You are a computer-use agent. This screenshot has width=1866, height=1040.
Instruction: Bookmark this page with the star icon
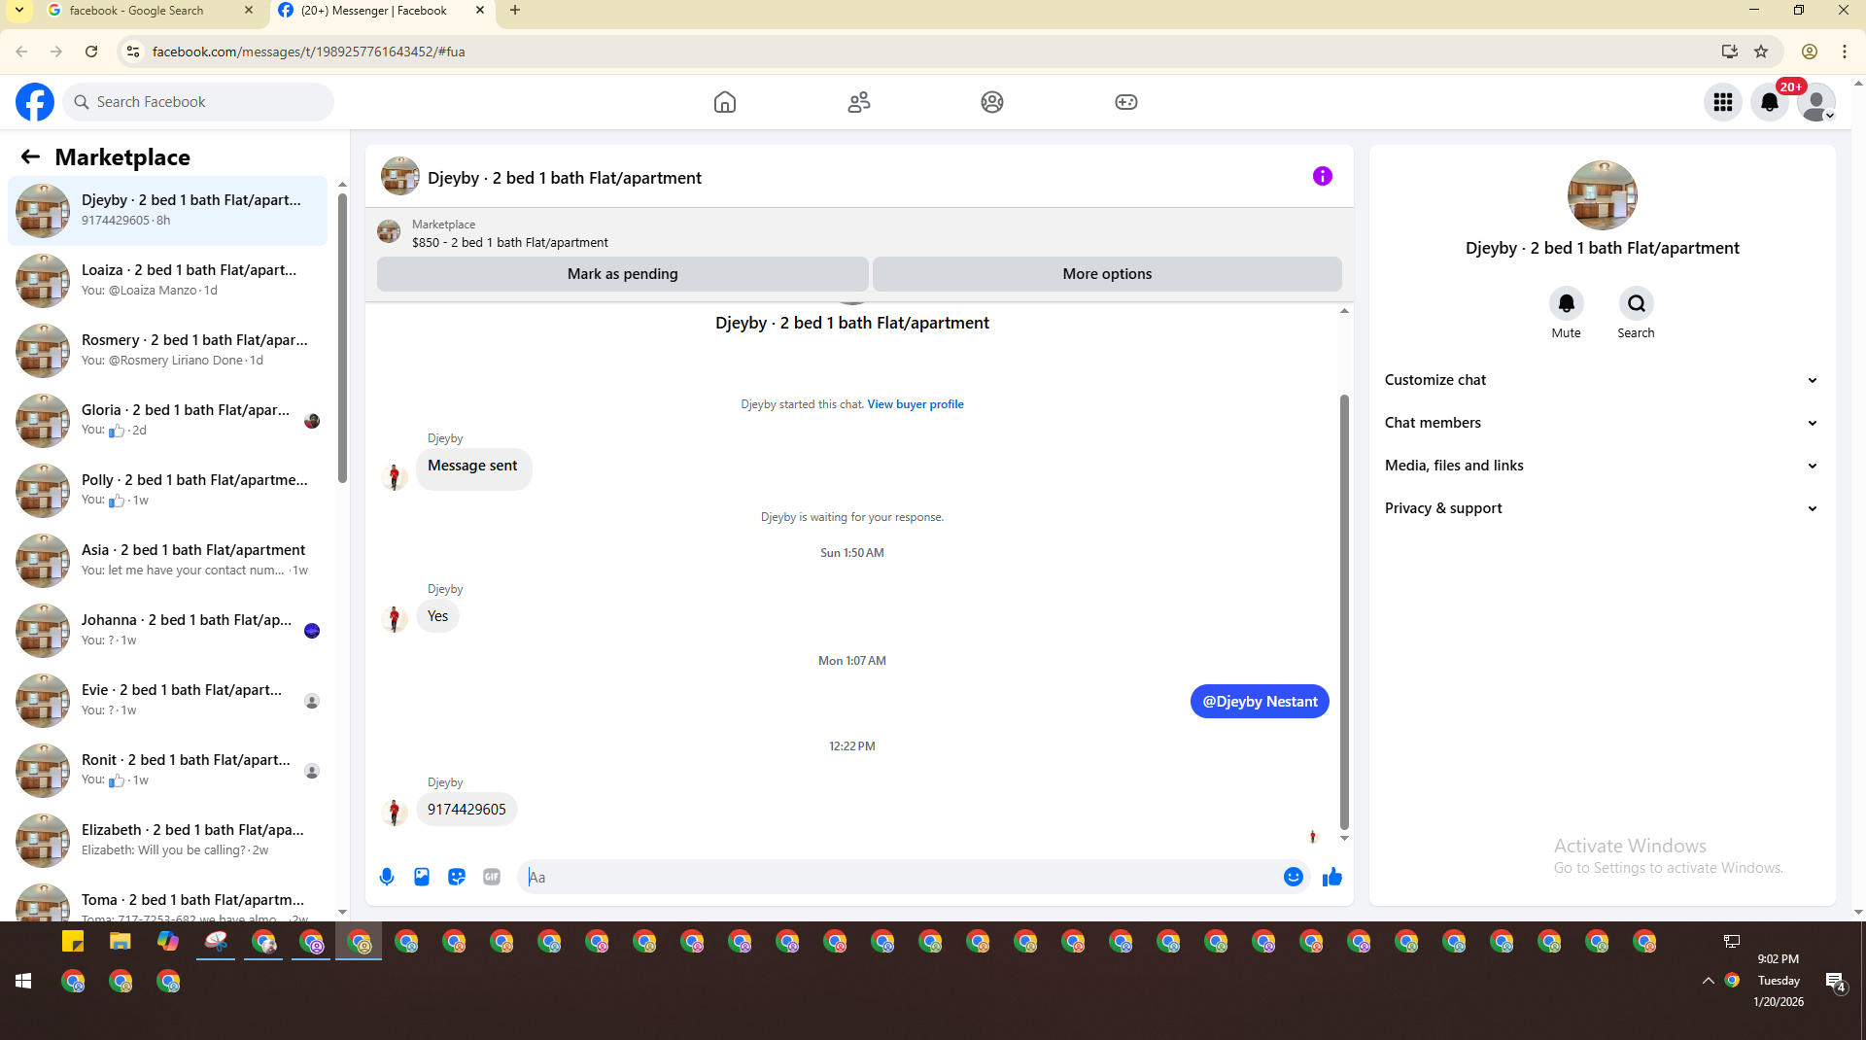pyautogui.click(x=1761, y=52)
